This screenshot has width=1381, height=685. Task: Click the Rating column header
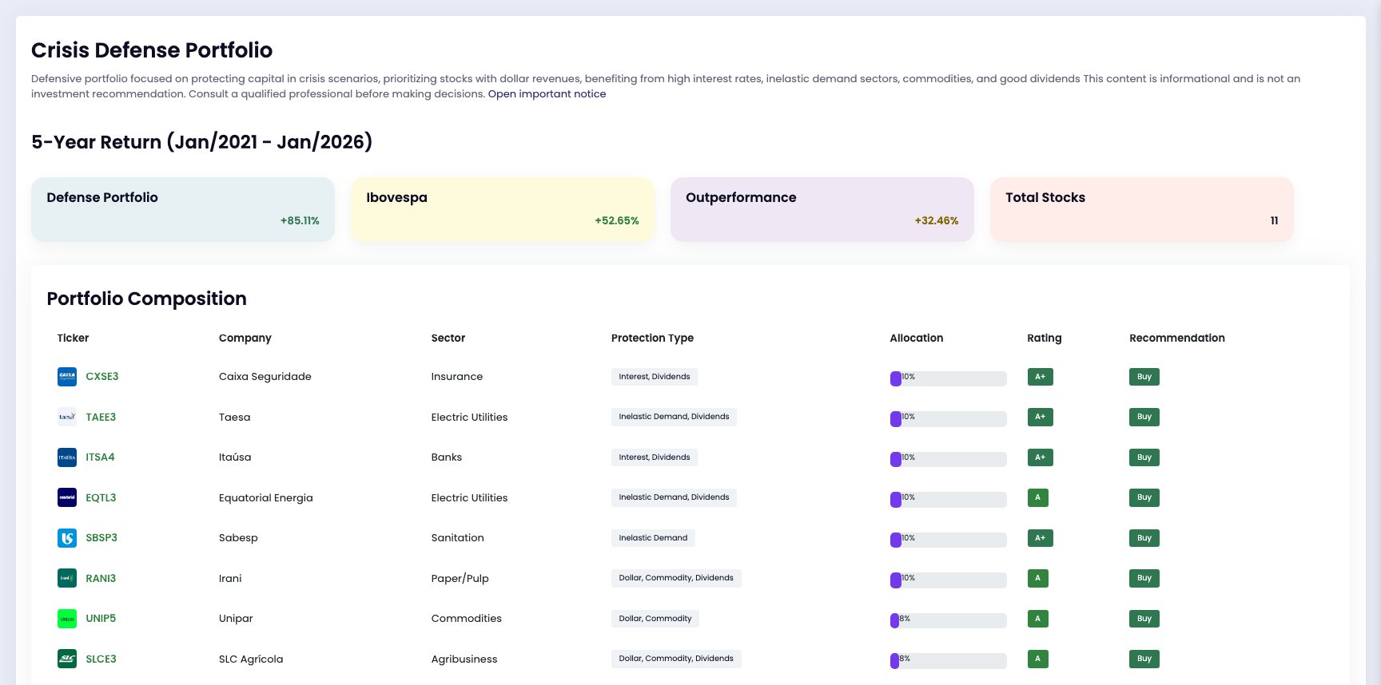point(1045,339)
